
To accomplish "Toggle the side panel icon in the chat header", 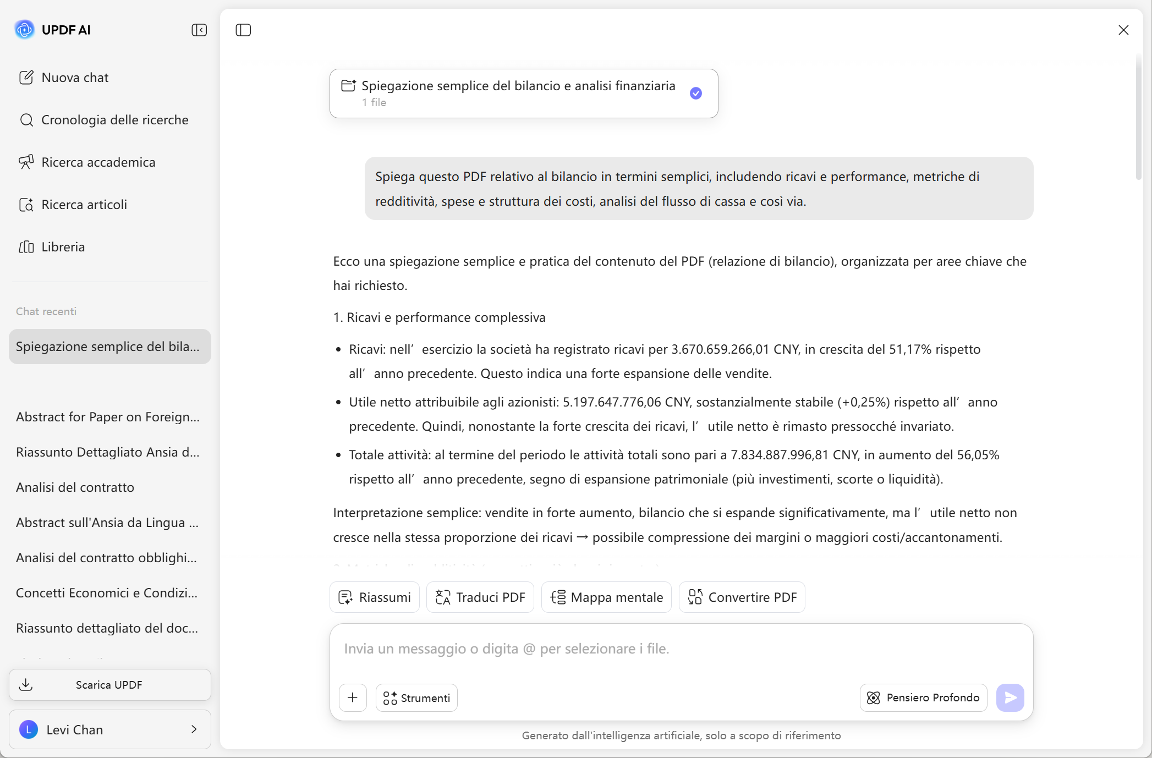I will coord(243,30).
